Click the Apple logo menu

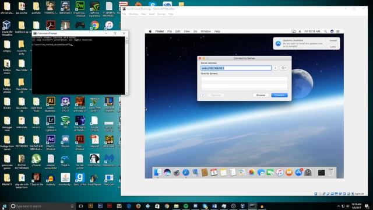[x=150, y=31]
